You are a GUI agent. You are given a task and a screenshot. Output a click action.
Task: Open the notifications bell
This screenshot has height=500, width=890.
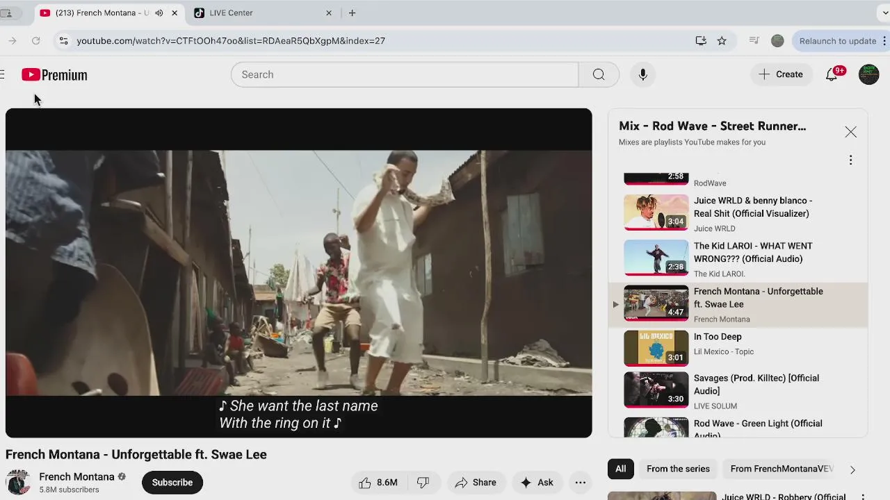[832, 74]
